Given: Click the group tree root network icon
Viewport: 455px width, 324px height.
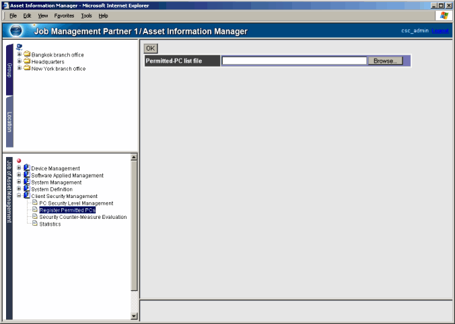Looking at the screenshot, I should tap(19, 47).
